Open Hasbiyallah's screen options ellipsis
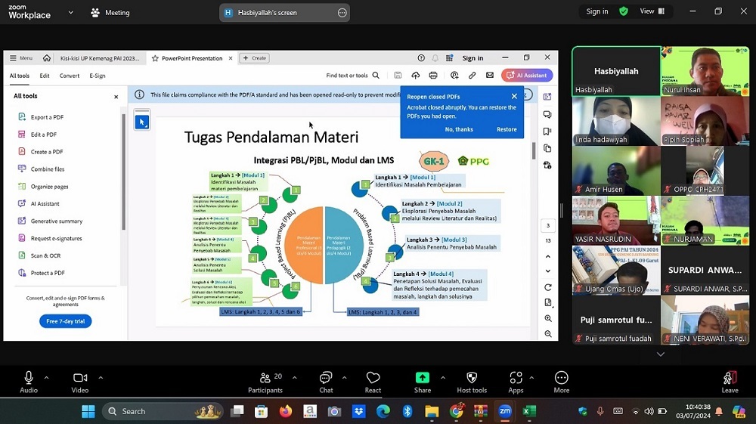Viewport: 756px width, 424px height. point(342,13)
